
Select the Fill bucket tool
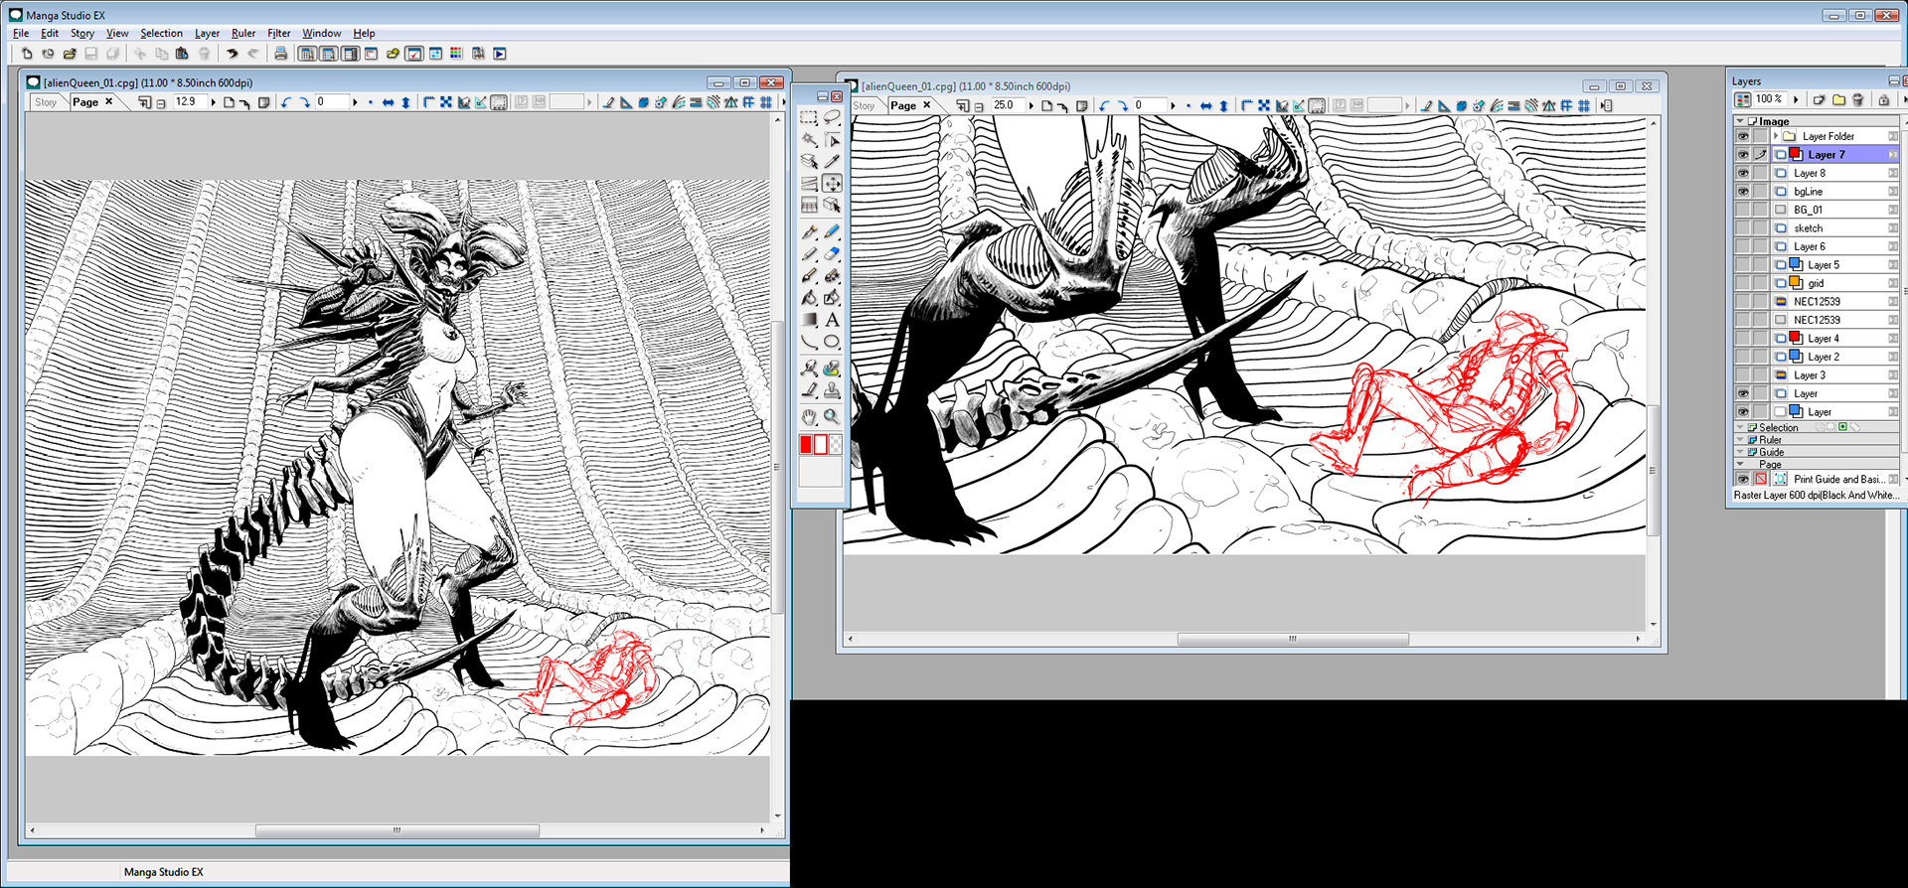tap(809, 297)
